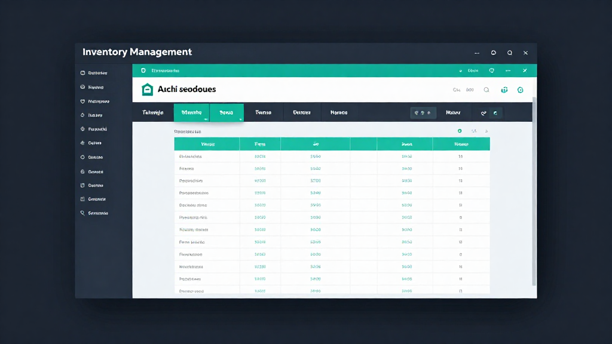Click the plain circle icon in the seventh sidebar row
The height and width of the screenshot is (344, 612).
point(82,157)
